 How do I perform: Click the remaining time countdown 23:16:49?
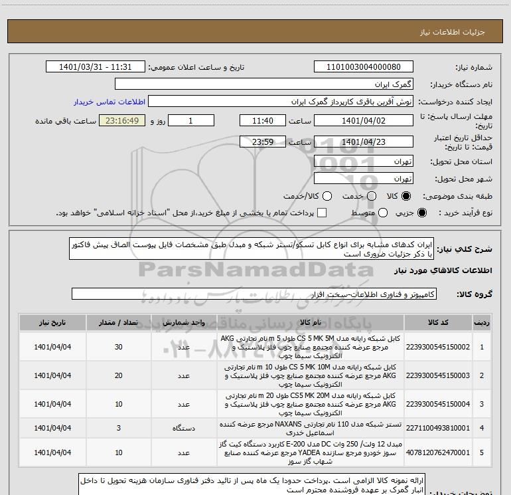coord(122,120)
